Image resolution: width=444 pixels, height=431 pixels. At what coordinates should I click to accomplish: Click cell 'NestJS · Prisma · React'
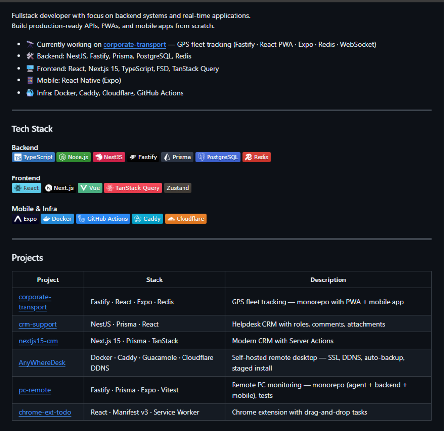(x=155, y=324)
